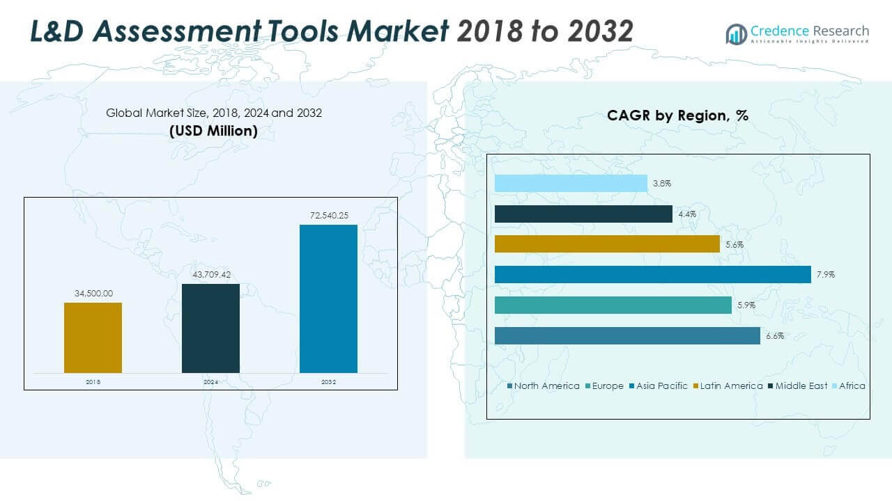The width and height of the screenshot is (892, 501).
Task: Select the 2024 dark navy bar
Action: tap(210, 327)
